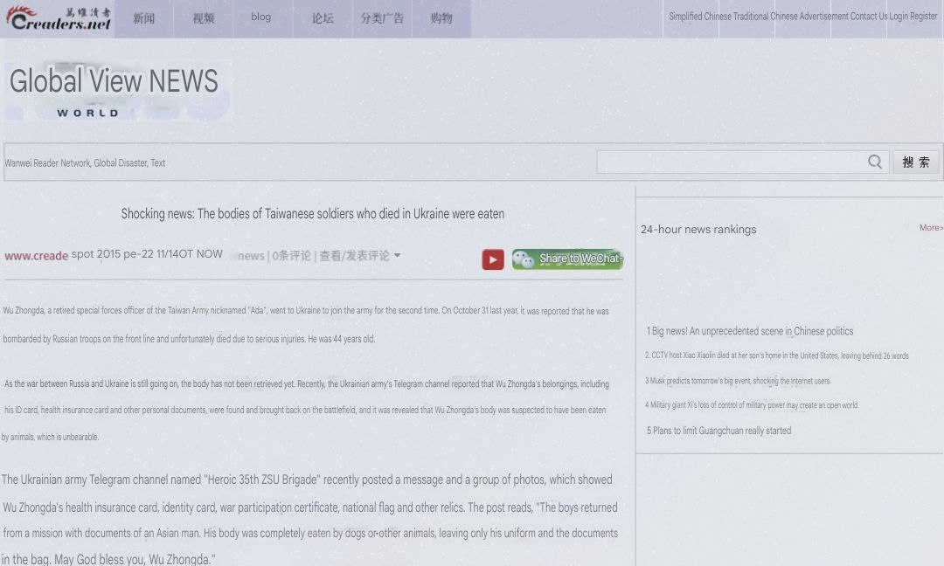Go to the blog tab
944x566 pixels.
261,17
